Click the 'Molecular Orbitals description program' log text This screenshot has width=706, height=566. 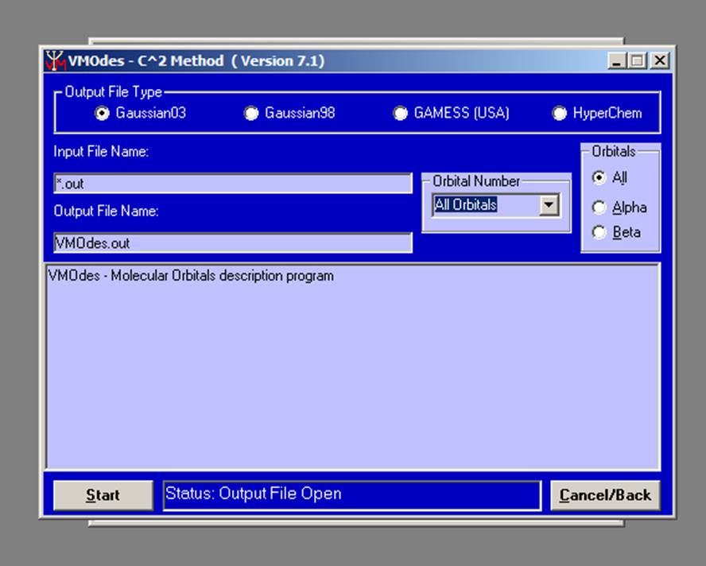tap(223, 276)
